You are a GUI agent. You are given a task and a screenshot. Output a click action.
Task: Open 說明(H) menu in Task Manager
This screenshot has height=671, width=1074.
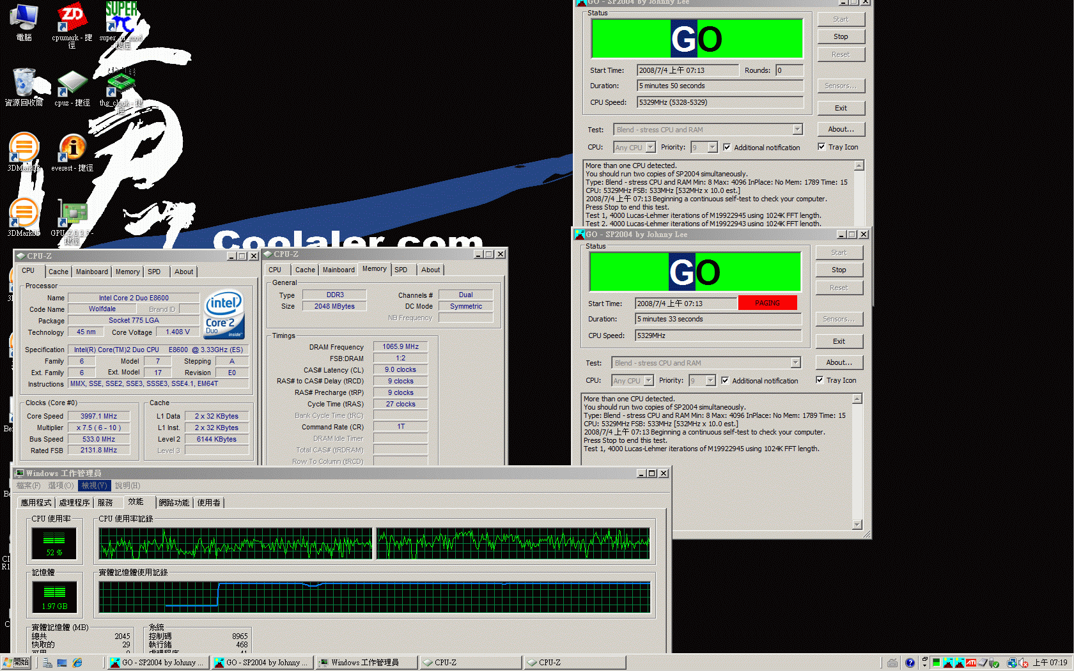coord(127,486)
